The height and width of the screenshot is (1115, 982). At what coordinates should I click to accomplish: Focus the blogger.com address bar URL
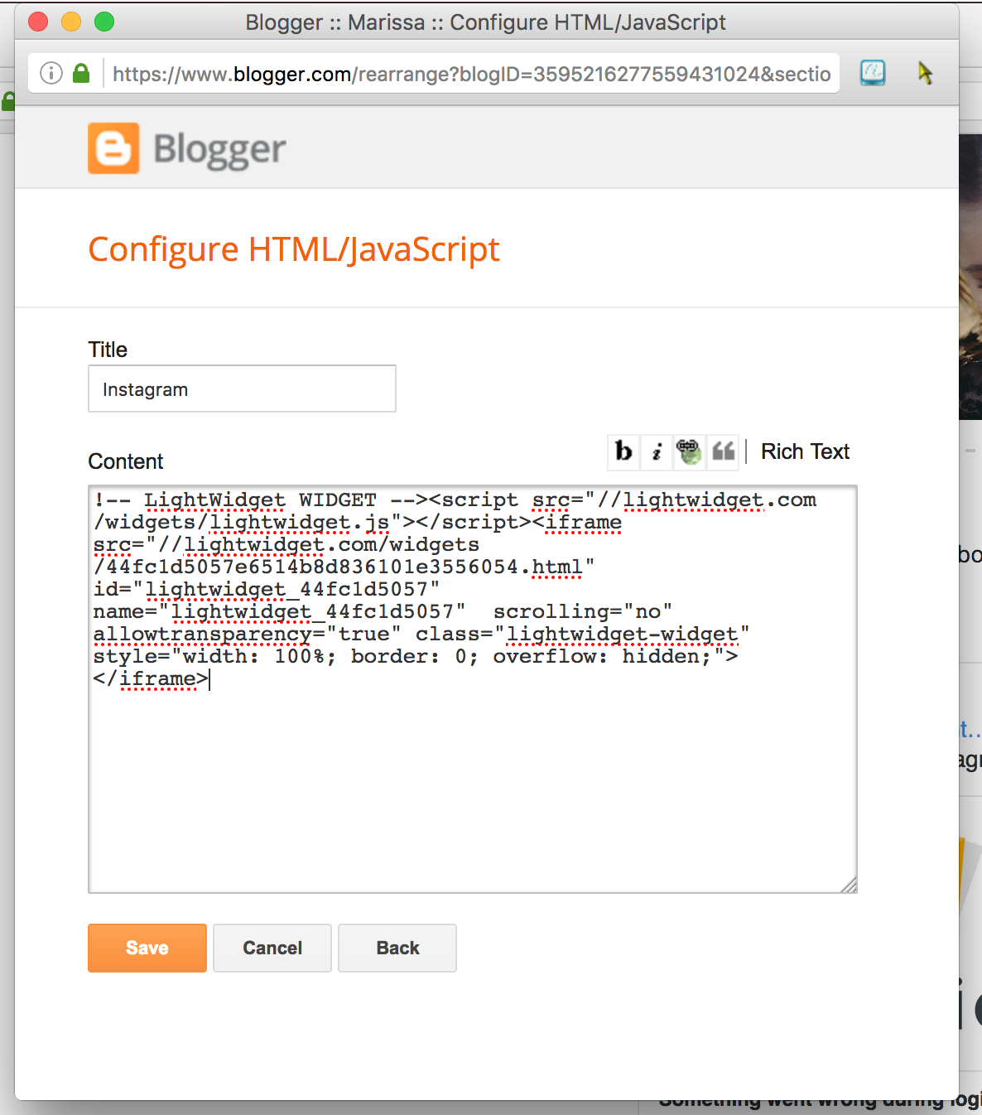tap(471, 74)
